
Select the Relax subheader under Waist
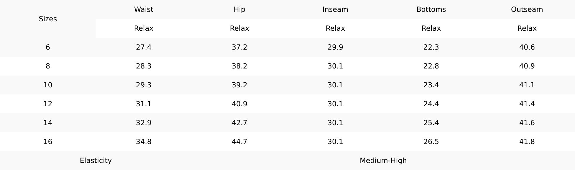tap(144, 28)
